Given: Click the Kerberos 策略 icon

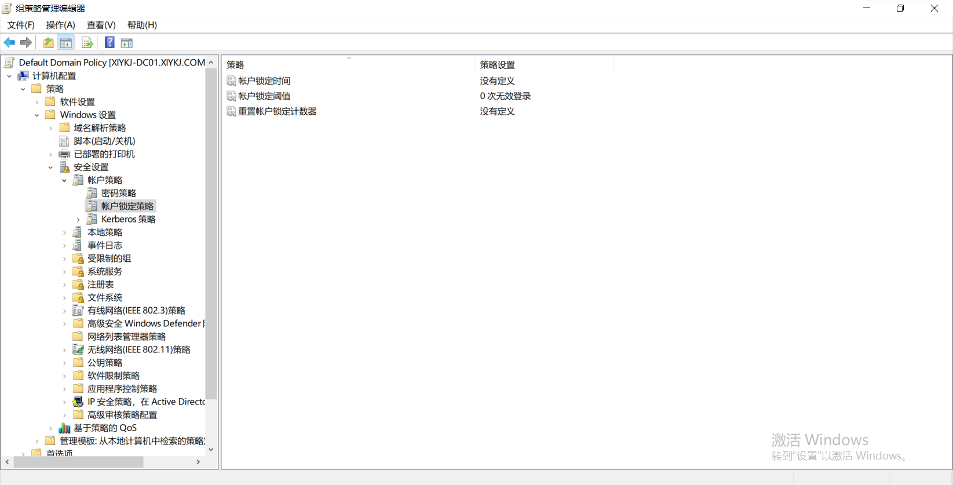Looking at the screenshot, I should point(92,219).
